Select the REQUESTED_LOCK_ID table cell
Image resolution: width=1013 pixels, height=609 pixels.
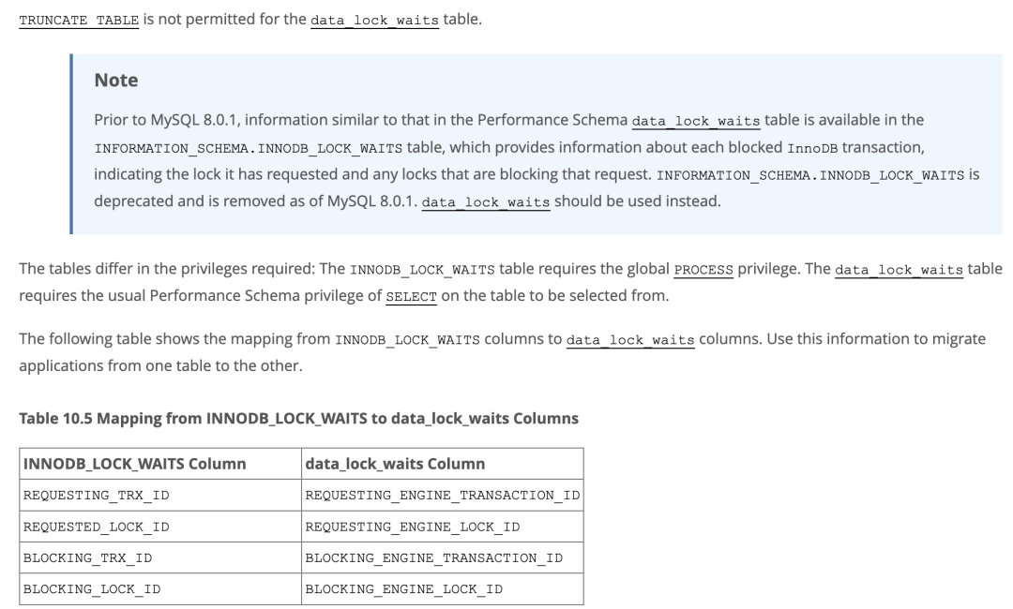96,527
